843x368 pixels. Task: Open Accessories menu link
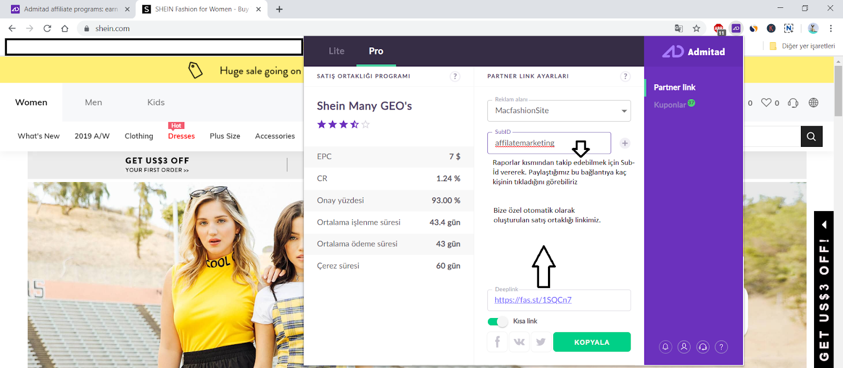point(275,136)
